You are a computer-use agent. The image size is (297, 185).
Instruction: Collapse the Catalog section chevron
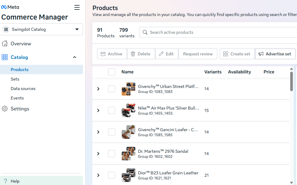coord(75,57)
